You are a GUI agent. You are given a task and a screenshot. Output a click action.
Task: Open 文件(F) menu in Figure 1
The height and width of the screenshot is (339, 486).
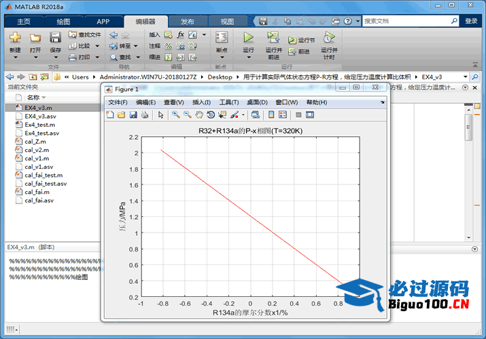coord(118,102)
